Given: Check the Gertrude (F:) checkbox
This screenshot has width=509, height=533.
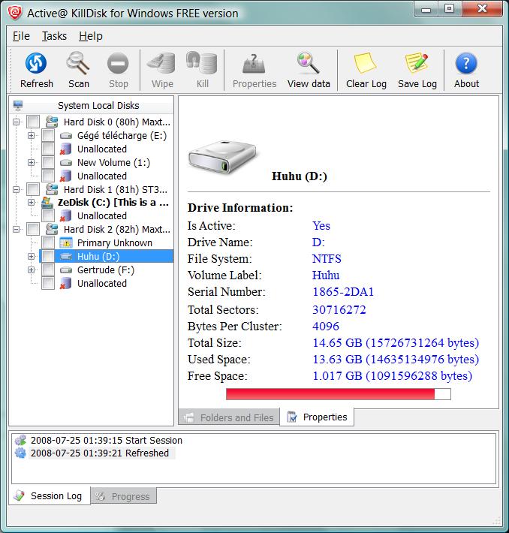Looking at the screenshot, I should pyautogui.click(x=48, y=270).
